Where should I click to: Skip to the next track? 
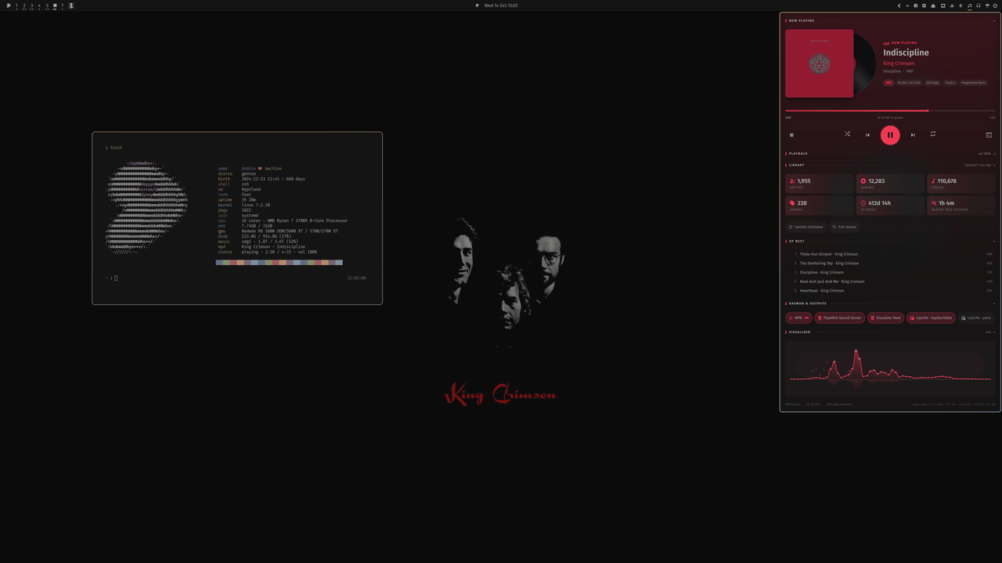pos(913,134)
